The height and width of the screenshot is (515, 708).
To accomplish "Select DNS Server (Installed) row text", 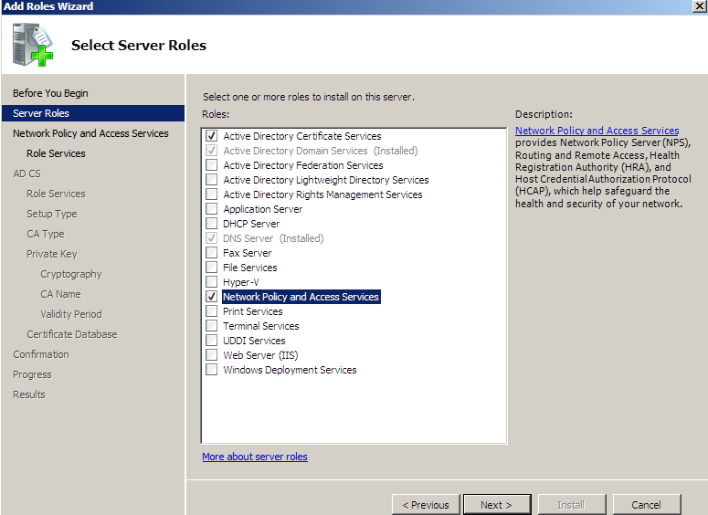I will 273,238.
